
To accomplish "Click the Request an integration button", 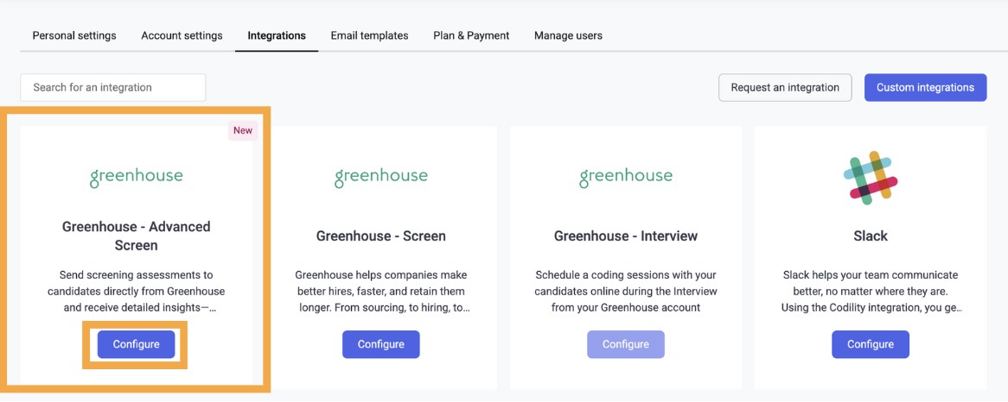I will pos(785,87).
